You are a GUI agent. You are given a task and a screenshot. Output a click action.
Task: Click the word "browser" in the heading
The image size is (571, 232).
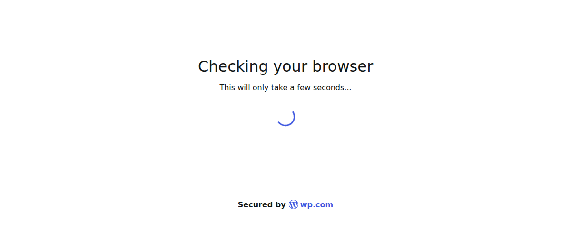click(343, 66)
